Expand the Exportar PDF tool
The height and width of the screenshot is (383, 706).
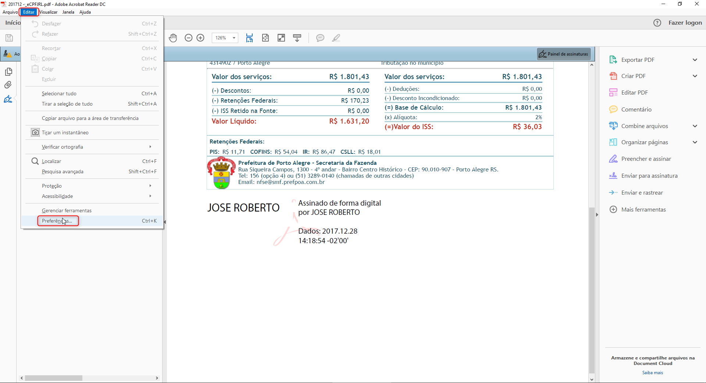tap(695, 60)
